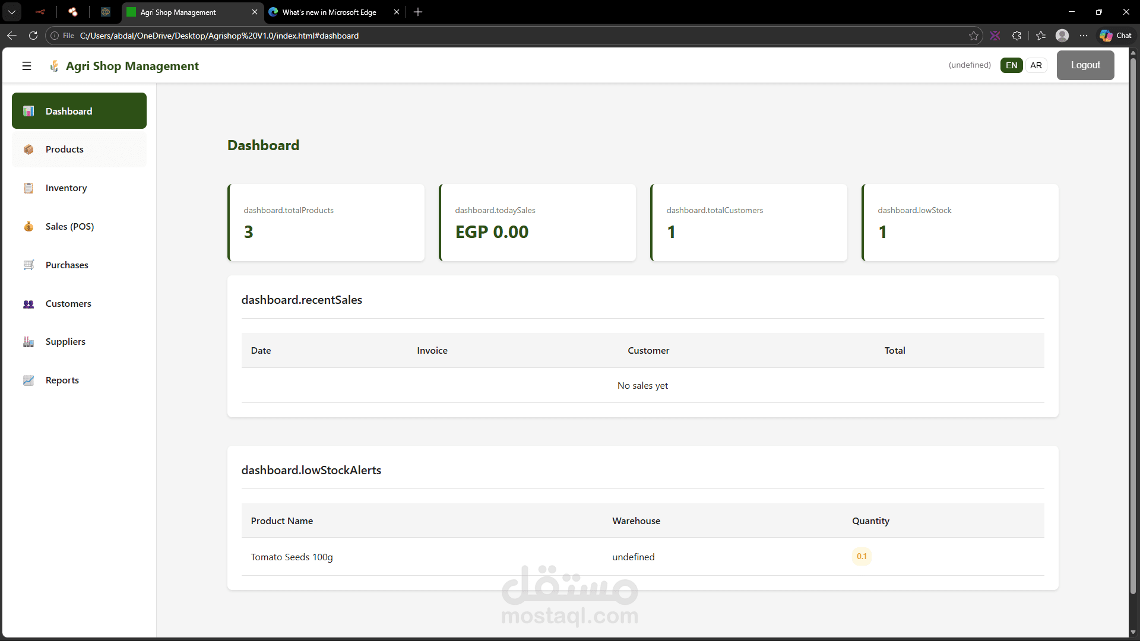This screenshot has height=641, width=1140.
Task: Click the Customers people icon
Action: tap(28, 303)
